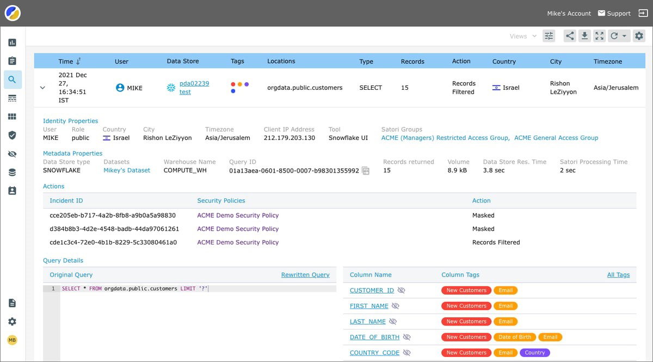
Task: Open FIRST_NAME column link
Action: click(x=369, y=306)
